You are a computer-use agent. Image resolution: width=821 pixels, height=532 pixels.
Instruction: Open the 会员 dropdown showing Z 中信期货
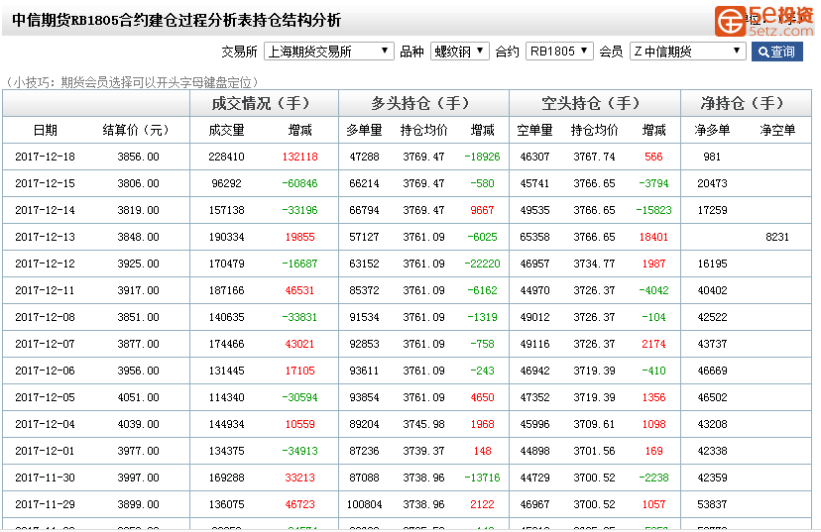[x=687, y=52]
